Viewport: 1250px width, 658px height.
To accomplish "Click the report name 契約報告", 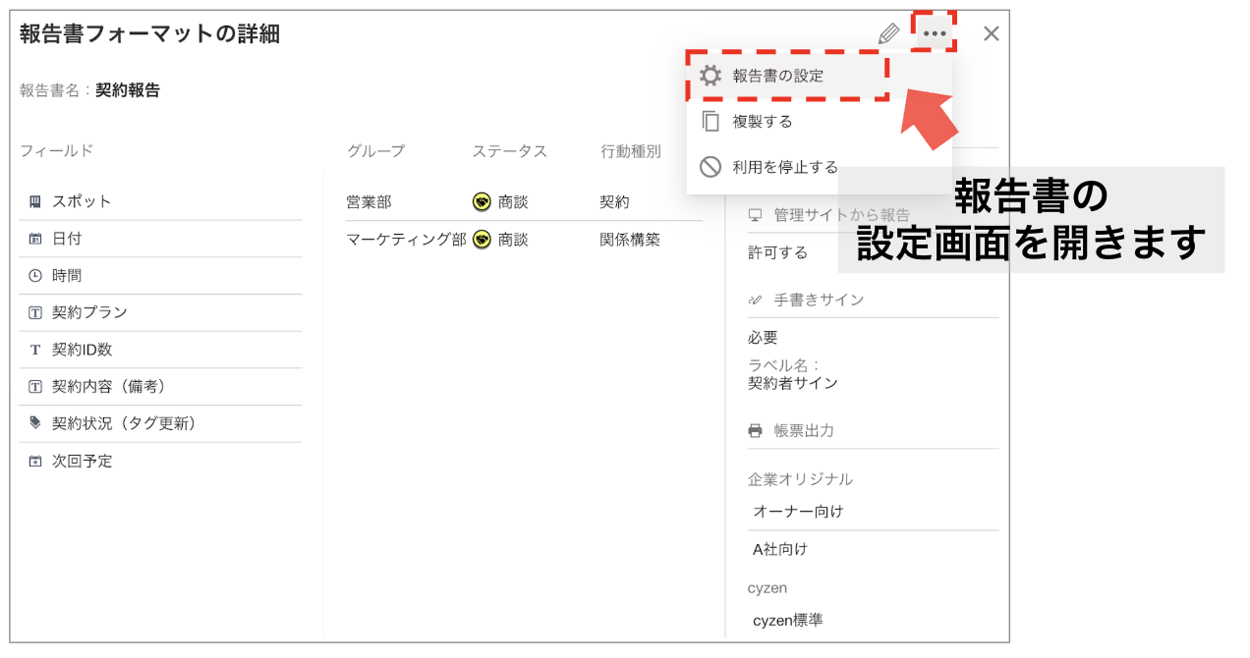I will (128, 90).
